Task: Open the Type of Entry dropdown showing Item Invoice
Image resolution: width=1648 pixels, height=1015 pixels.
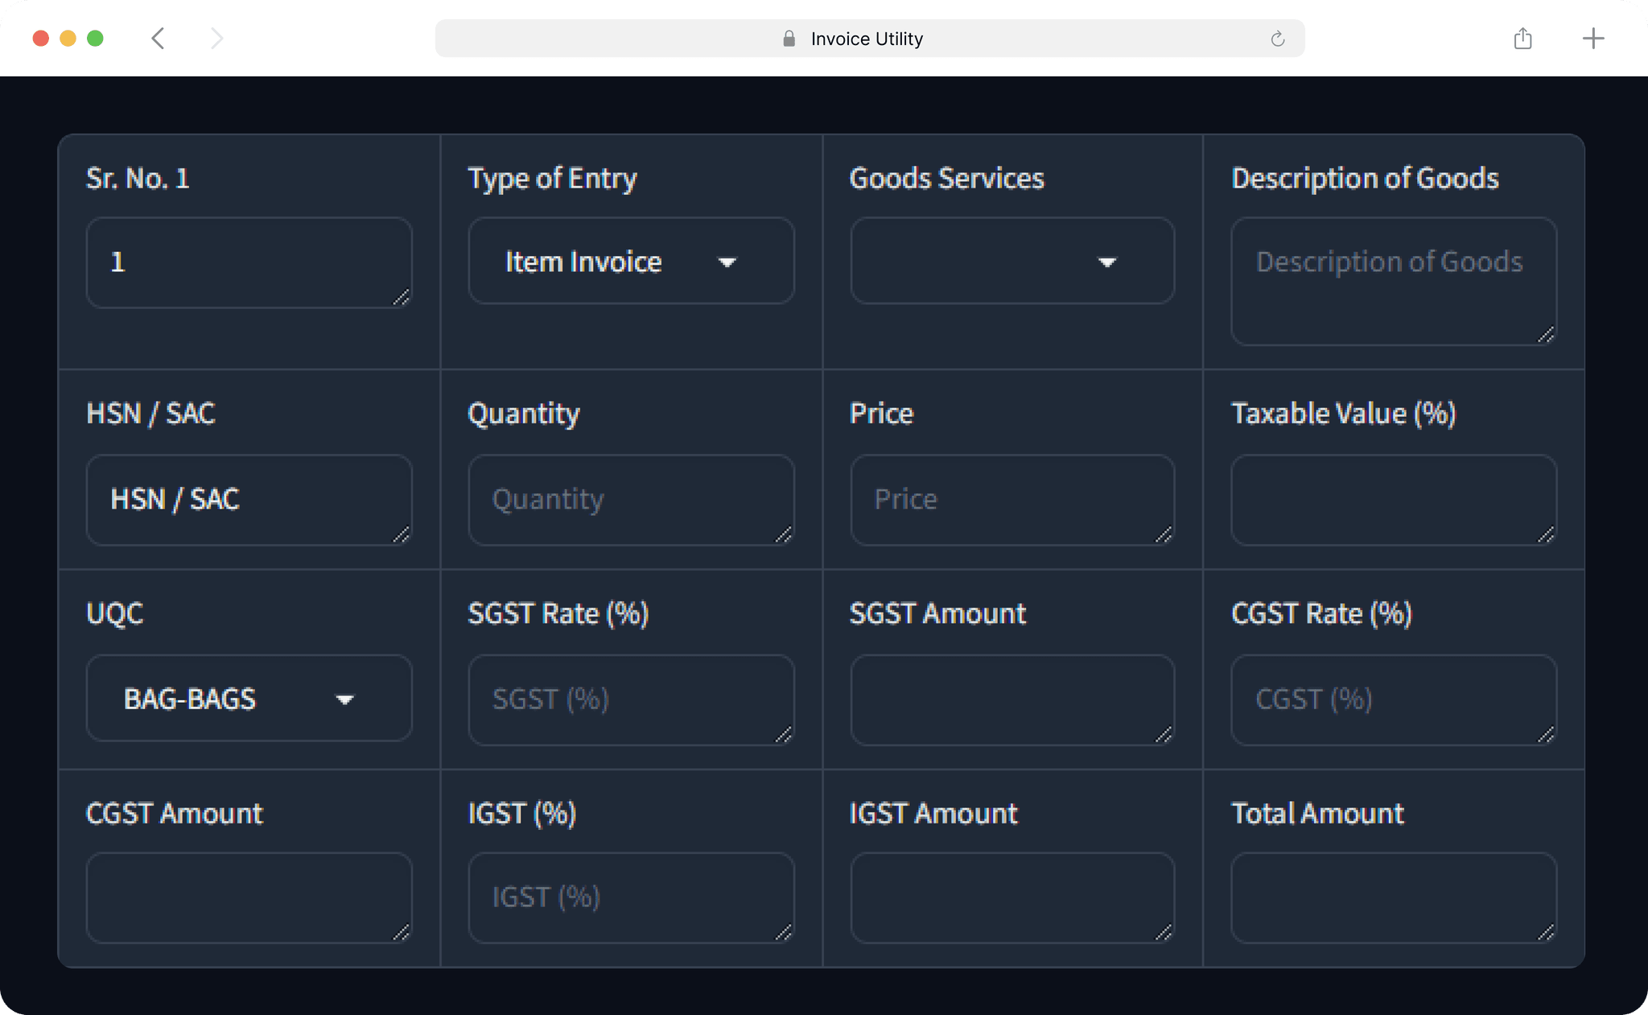Action: tap(630, 261)
